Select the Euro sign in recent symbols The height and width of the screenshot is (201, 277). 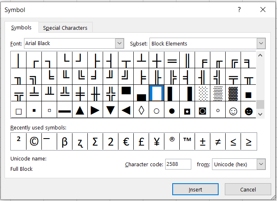click(126, 141)
